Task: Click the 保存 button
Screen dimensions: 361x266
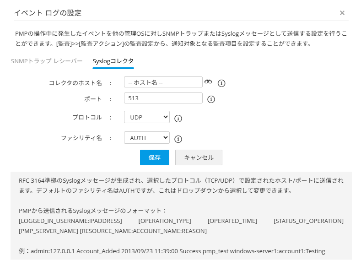Action: [x=155, y=157]
